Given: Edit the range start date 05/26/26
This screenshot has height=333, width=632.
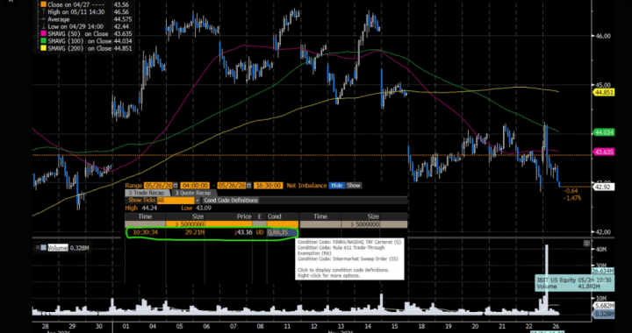Looking at the screenshot, I should (158, 186).
